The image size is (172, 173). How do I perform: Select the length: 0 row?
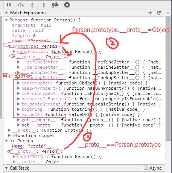(x=24, y=36)
